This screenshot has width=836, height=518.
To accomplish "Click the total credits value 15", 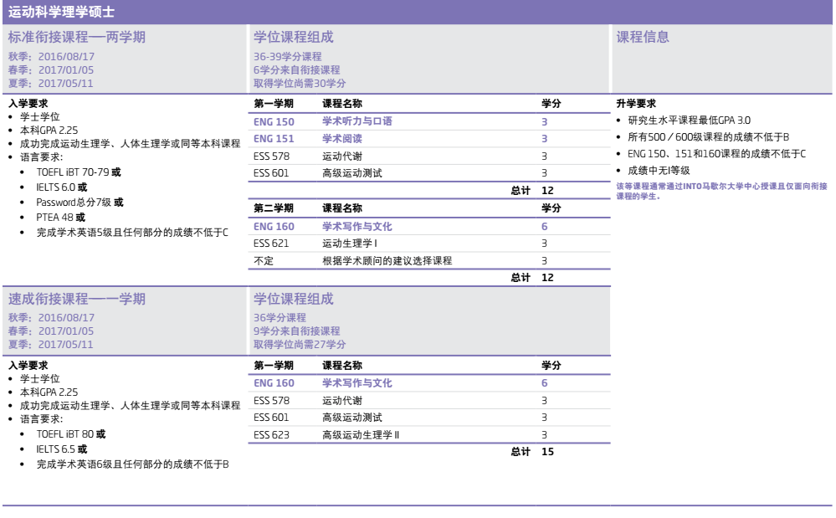I will click(x=547, y=452).
